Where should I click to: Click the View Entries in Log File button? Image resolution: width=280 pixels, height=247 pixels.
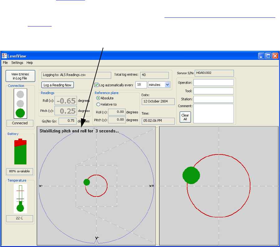click(x=20, y=76)
